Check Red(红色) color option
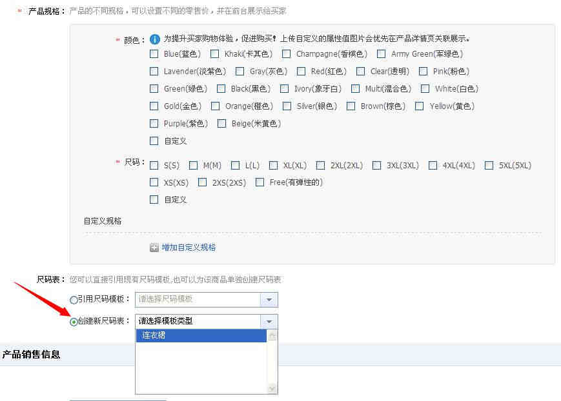The width and height of the screenshot is (561, 401). pos(301,72)
